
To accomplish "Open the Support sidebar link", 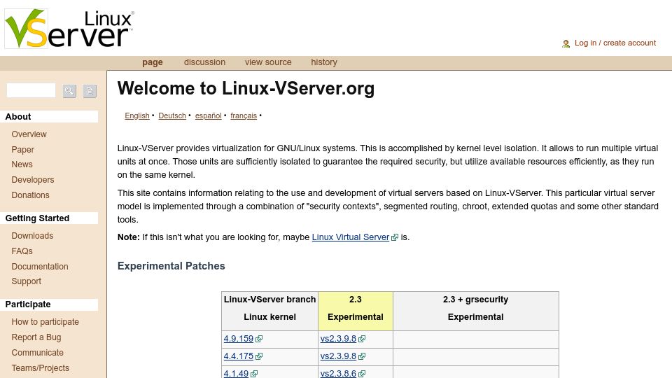I will tap(26, 281).
